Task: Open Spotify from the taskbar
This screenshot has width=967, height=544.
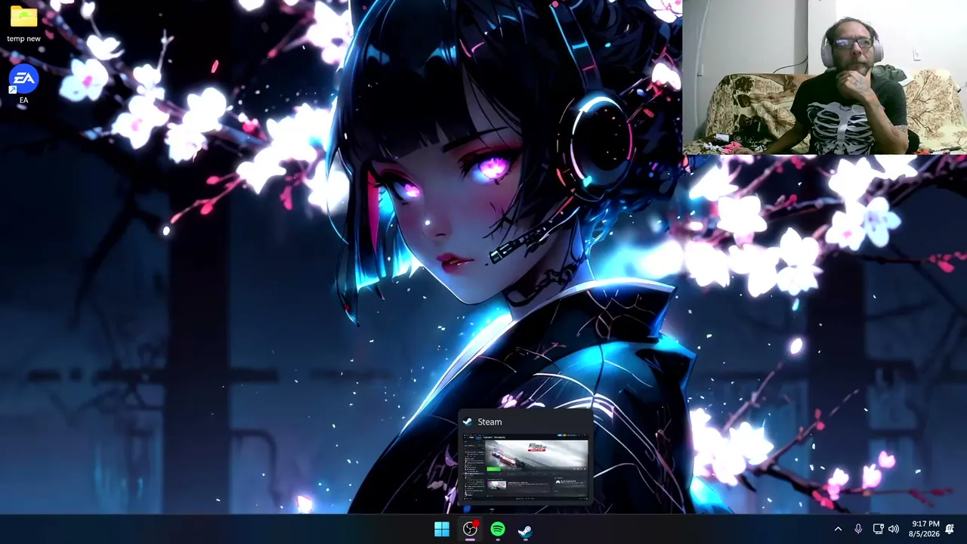Action: pos(498,530)
